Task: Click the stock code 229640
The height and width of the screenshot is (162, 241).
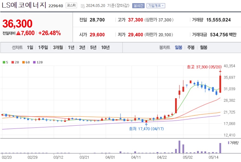Action: coord(55,6)
